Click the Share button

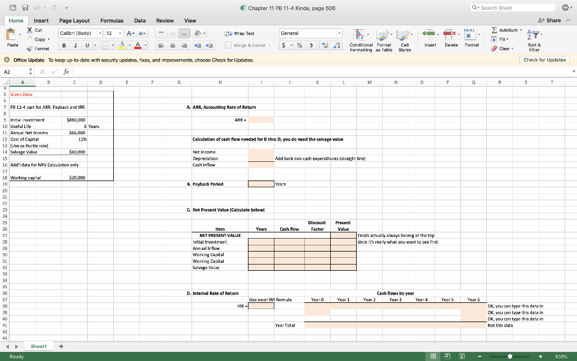[x=549, y=20]
